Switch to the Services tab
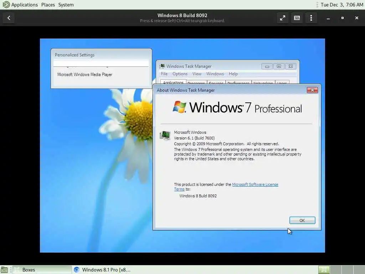365x274 pixels. [216, 82]
